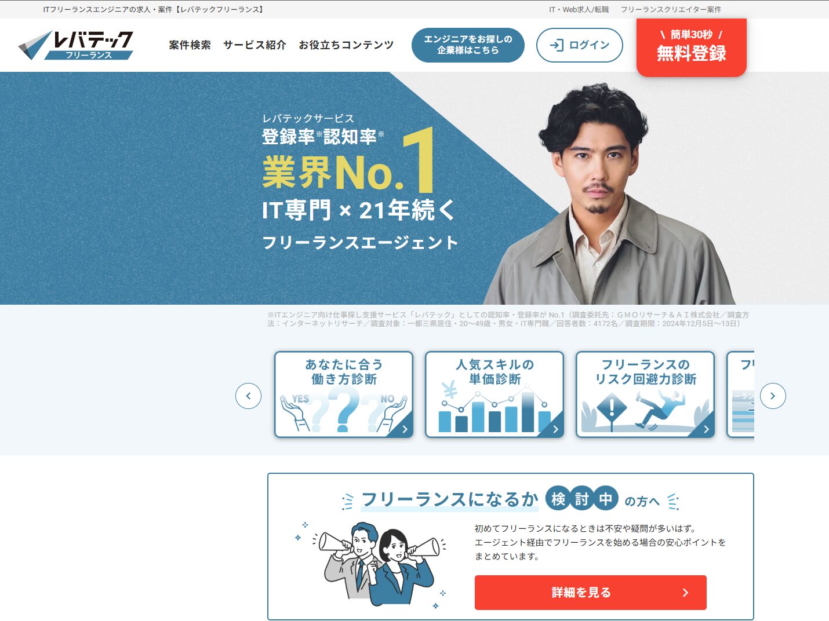Click the chevron on 働き方診断 card corner

coord(405,430)
